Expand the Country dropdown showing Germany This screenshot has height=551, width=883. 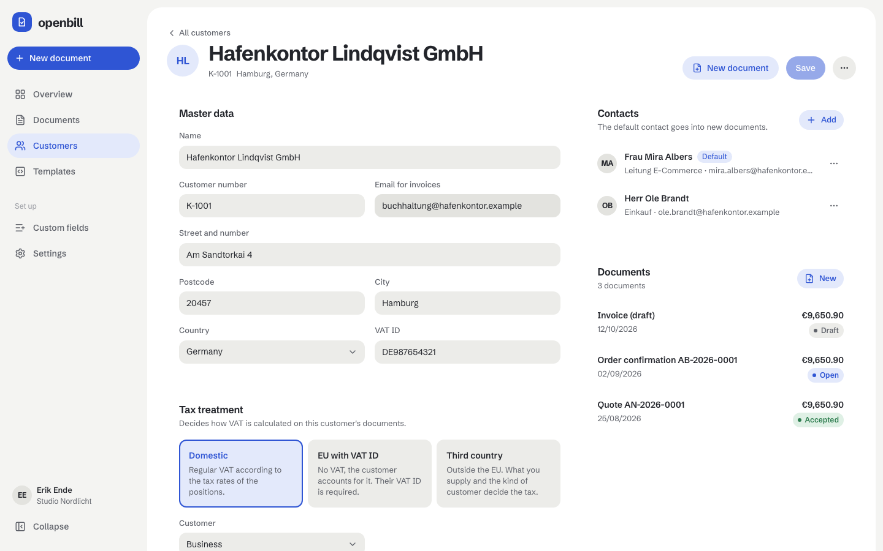tap(272, 352)
